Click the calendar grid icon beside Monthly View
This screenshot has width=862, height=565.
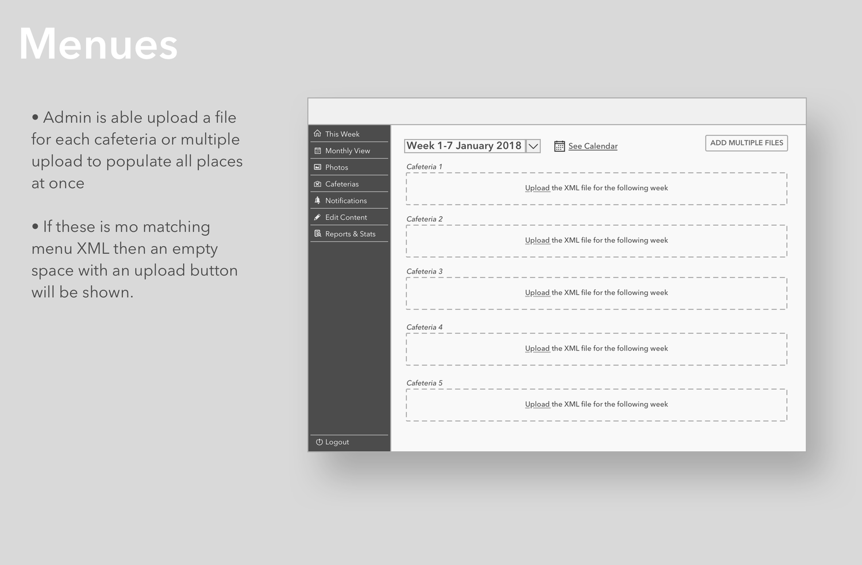point(317,151)
